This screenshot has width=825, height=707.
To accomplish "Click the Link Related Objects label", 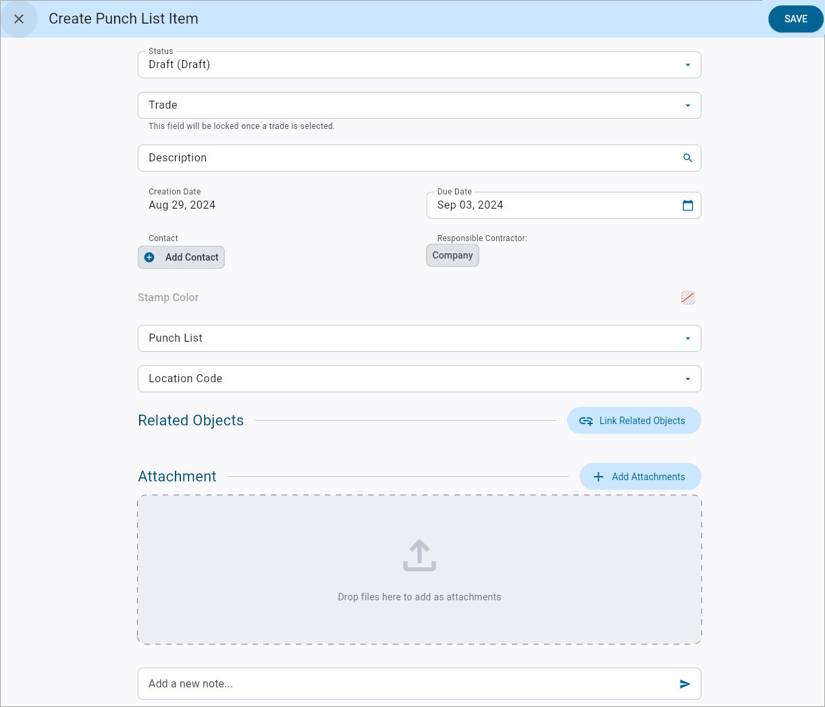I will coord(642,421).
